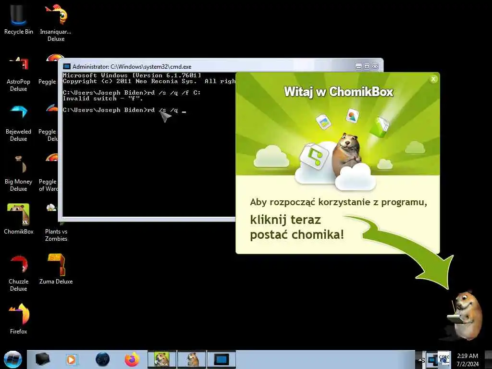Close the cmd.exe window
Screen dimensions: 492x369
point(375,66)
